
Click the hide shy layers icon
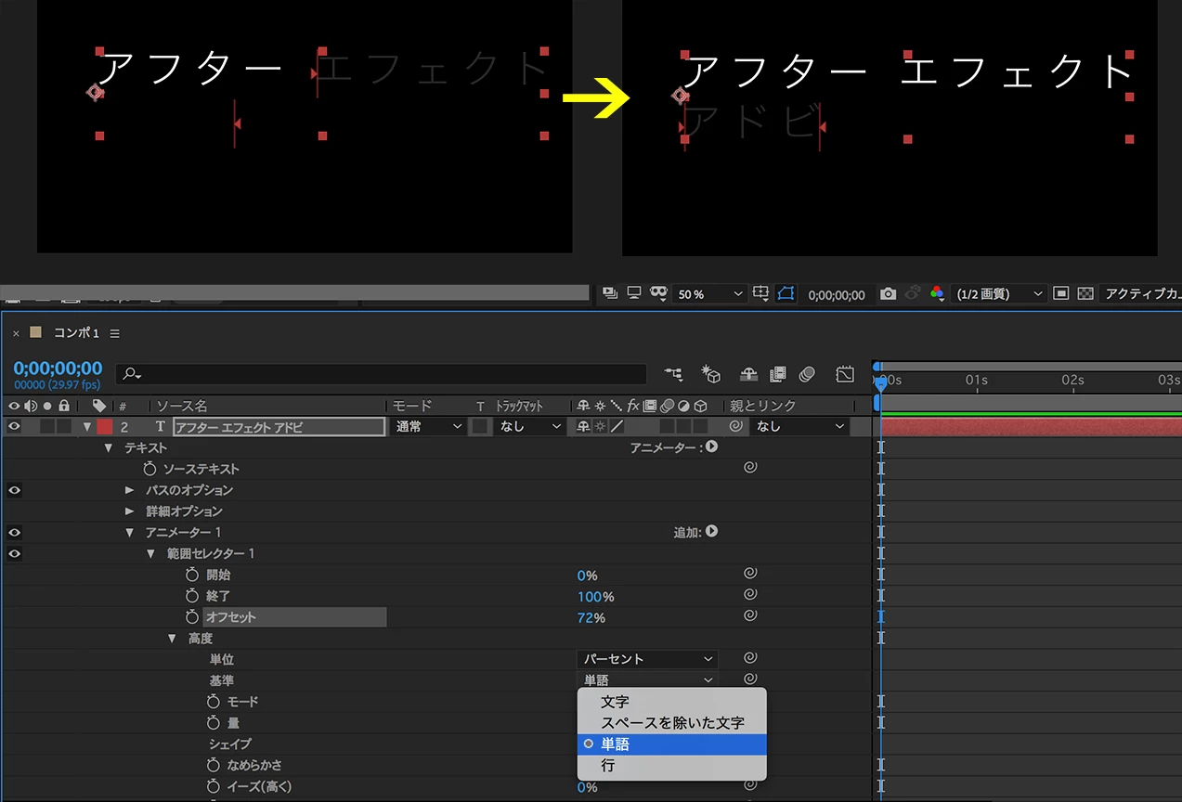(x=747, y=374)
